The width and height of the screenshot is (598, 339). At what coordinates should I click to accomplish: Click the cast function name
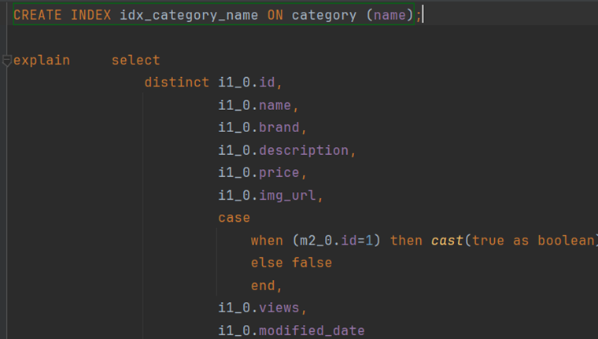[x=447, y=241]
